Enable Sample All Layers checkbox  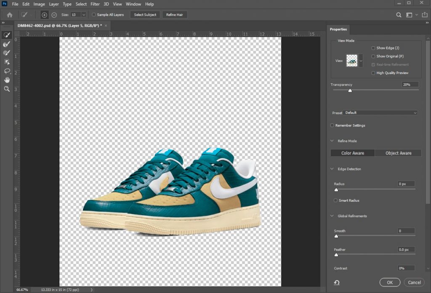(94, 15)
